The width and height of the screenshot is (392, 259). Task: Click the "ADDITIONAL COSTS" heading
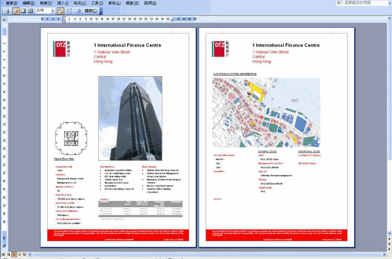309,151
